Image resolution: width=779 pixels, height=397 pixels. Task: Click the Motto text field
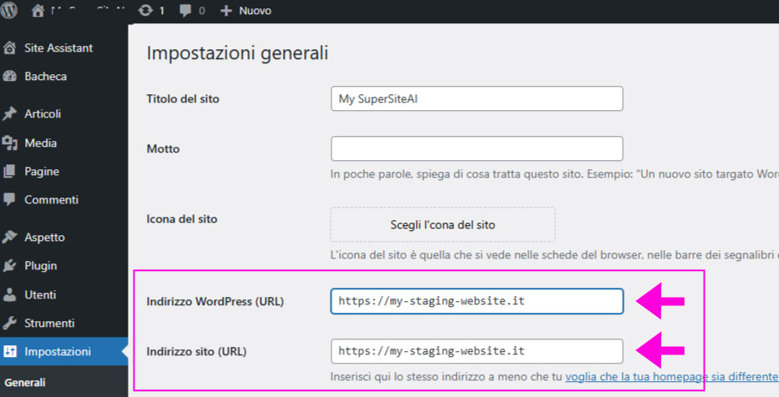click(x=477, y=148)
